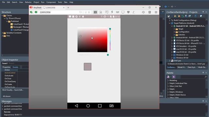209x117 pixels.
Task: Collapse the Target Platforms (Android) node
Action: [169, 23]
